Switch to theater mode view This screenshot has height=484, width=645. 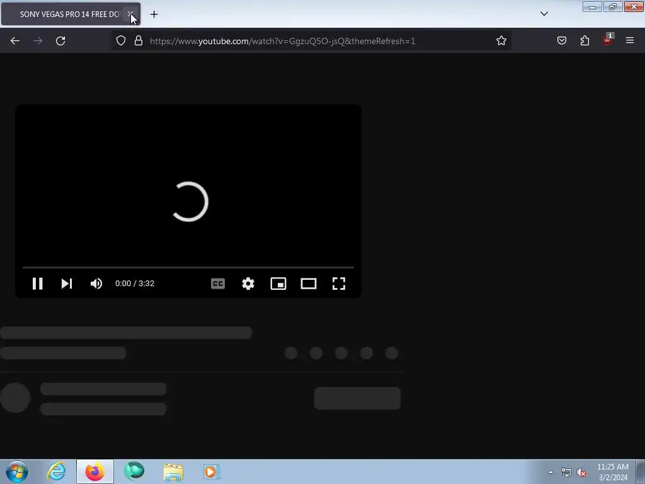[x=309, y=284]
